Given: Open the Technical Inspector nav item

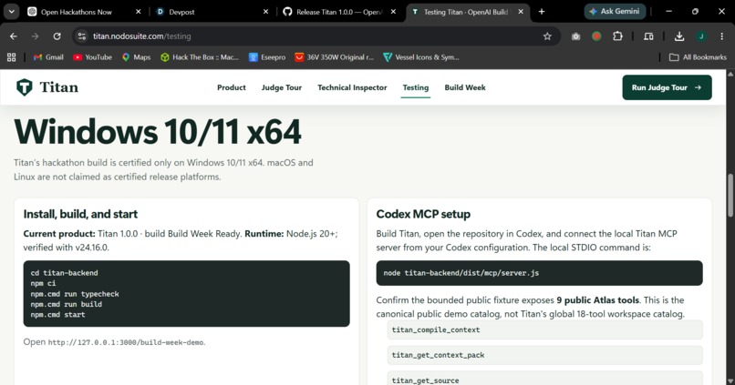Looking at the screenshot, I should coord(352,87).
